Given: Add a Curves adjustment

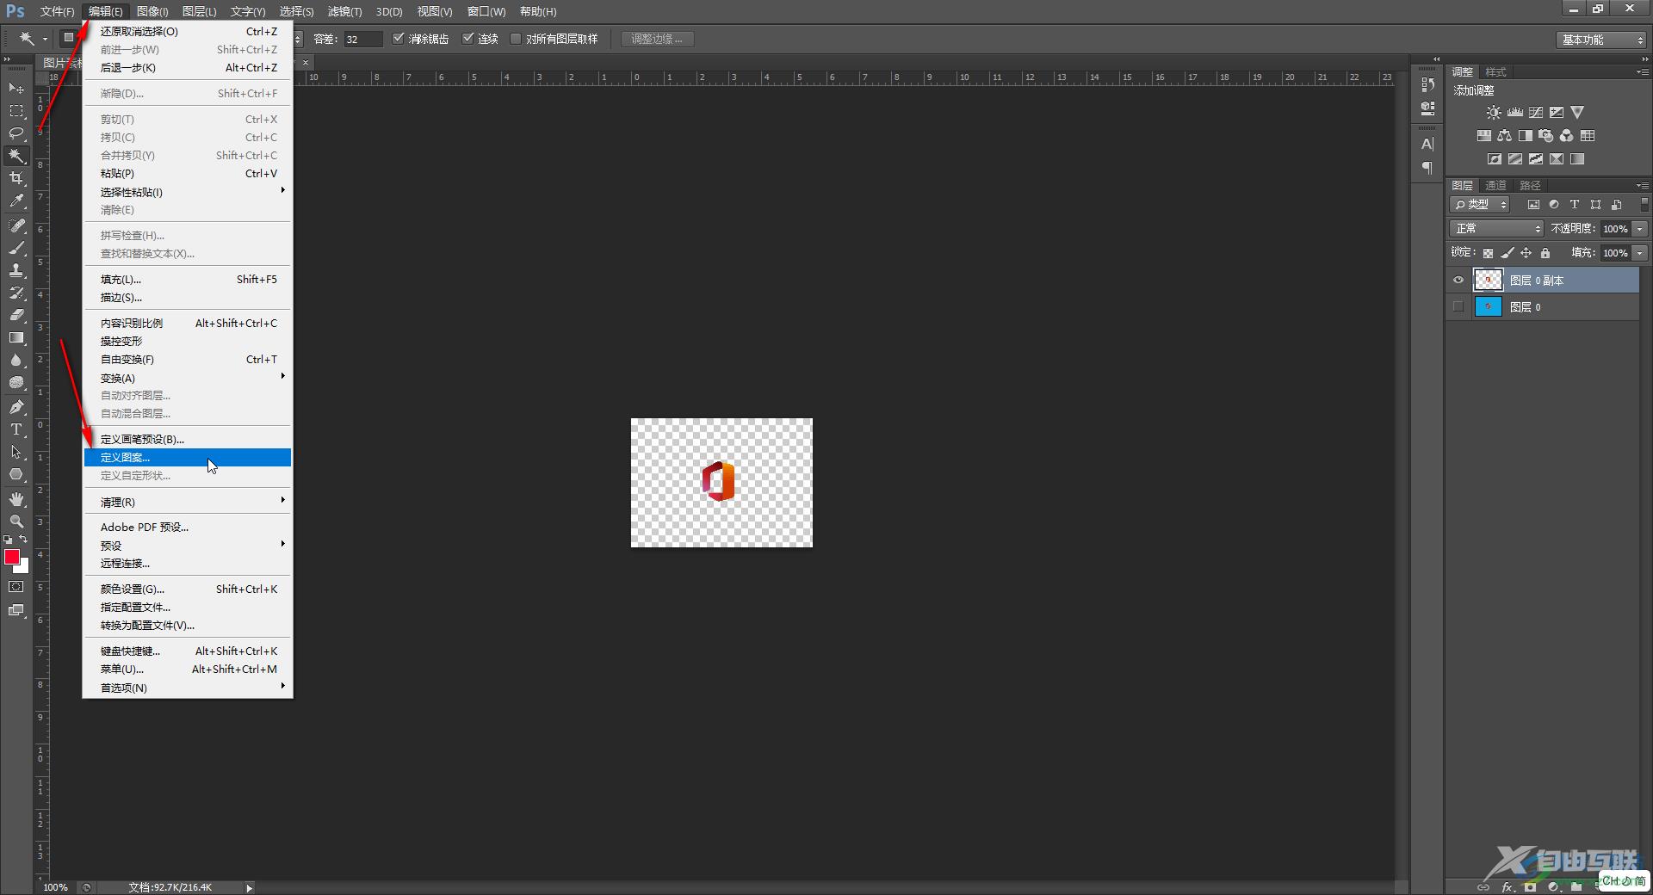Looking at the screenshot, I should (1535, 113).
